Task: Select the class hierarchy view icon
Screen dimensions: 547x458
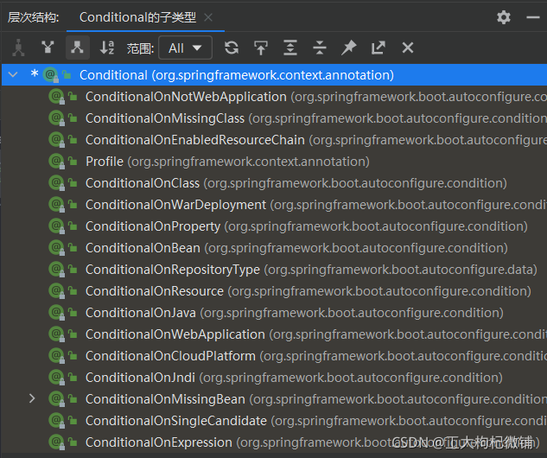Action: [x=18, y=48]
